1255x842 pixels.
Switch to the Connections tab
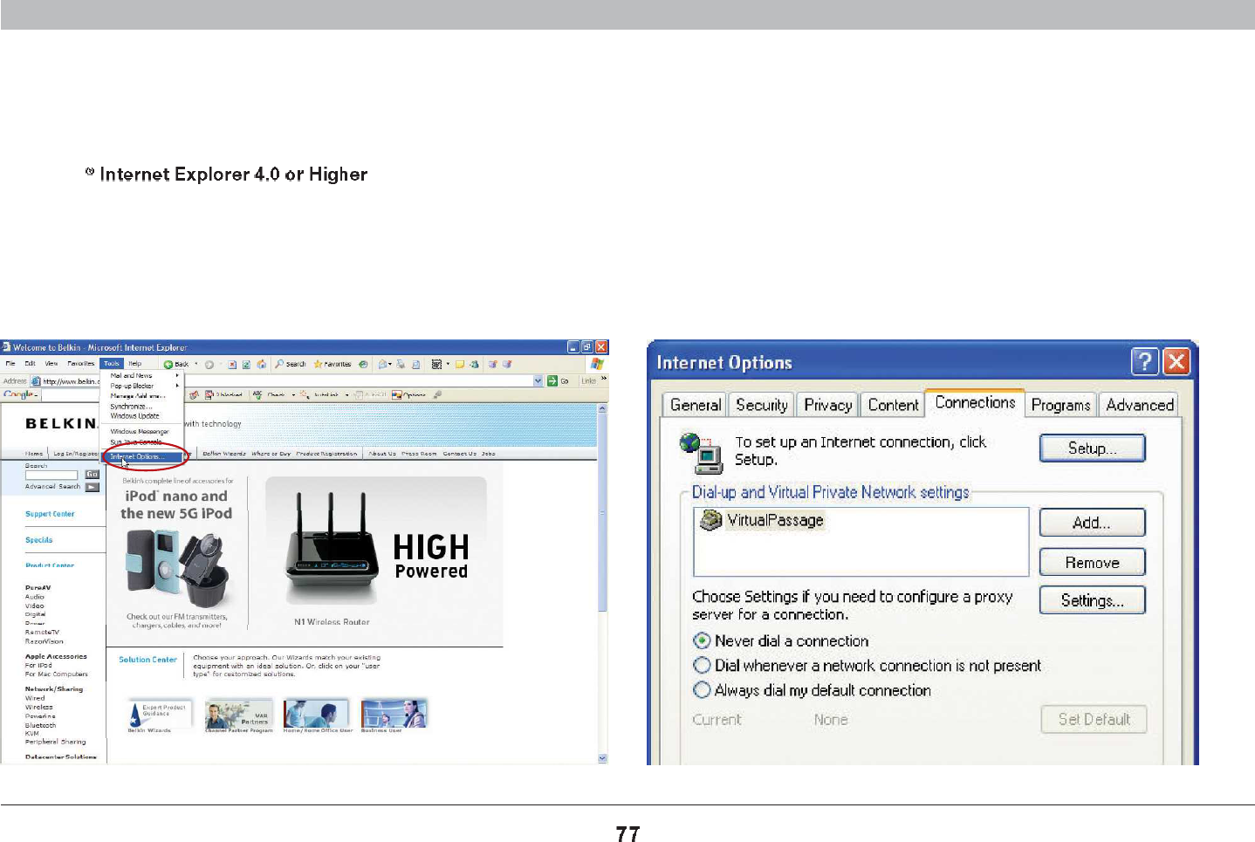[975, 402]
